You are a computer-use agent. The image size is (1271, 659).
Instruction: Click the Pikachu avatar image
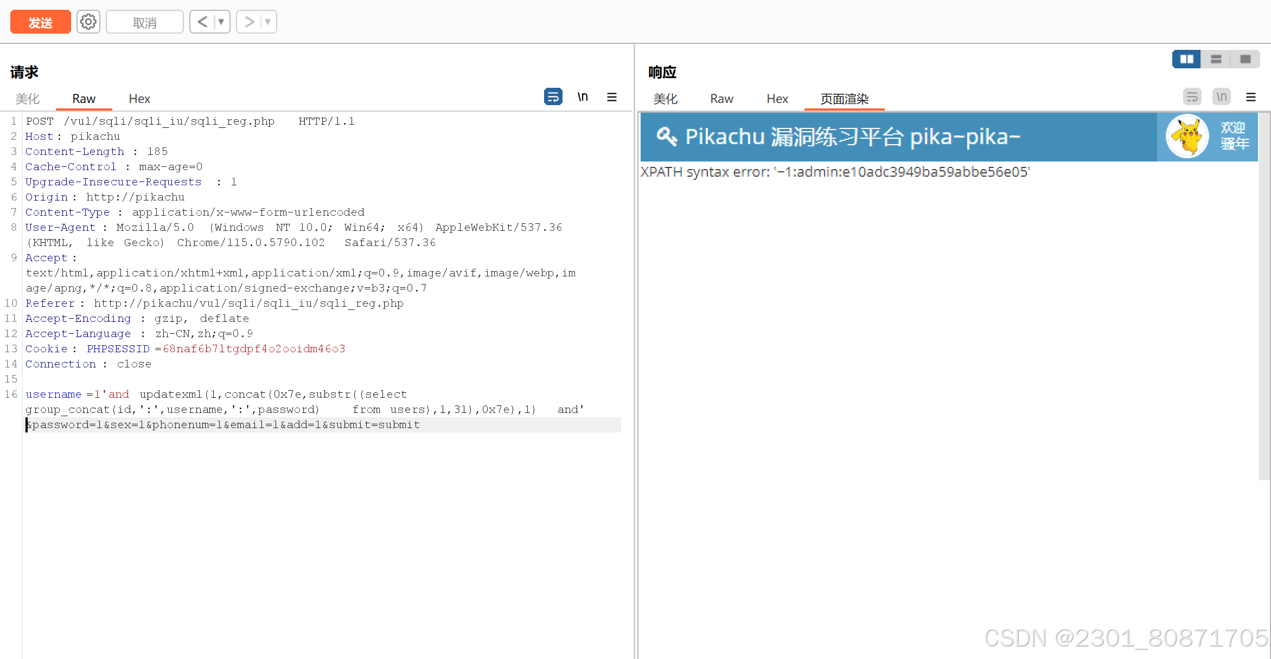(1187, 136)
